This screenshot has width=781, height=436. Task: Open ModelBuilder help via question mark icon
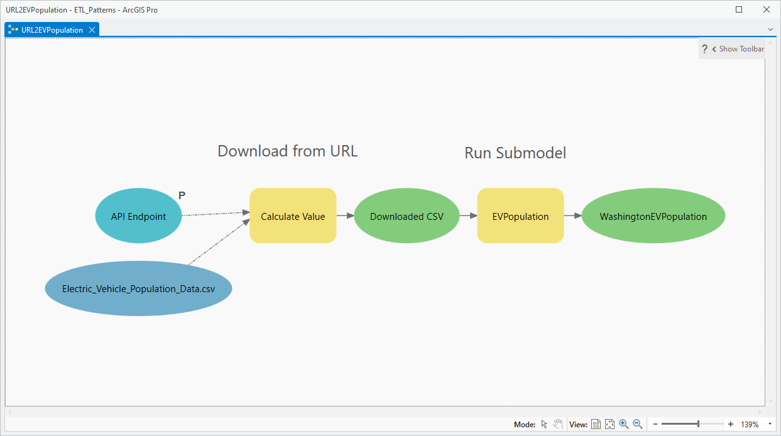point(704,49)
